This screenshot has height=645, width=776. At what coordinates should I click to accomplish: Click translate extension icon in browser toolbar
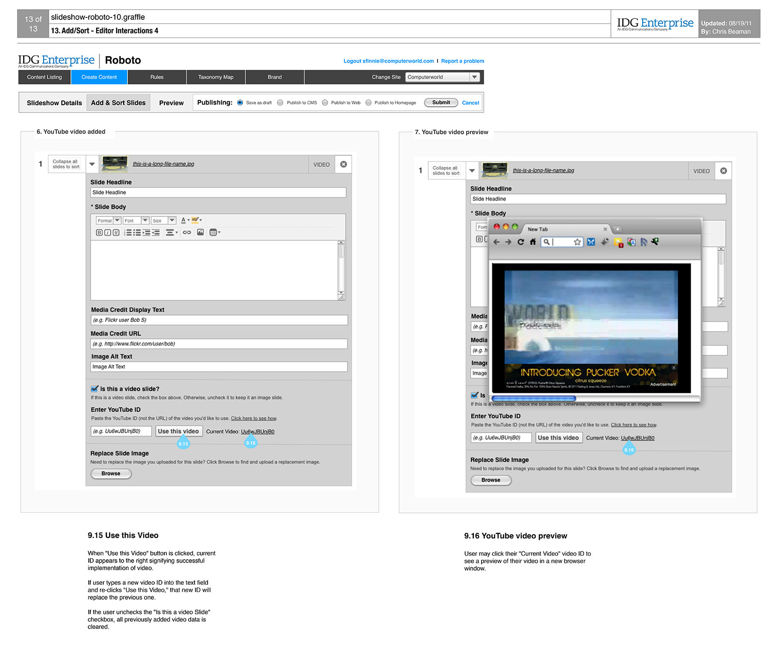click(631, 242)
